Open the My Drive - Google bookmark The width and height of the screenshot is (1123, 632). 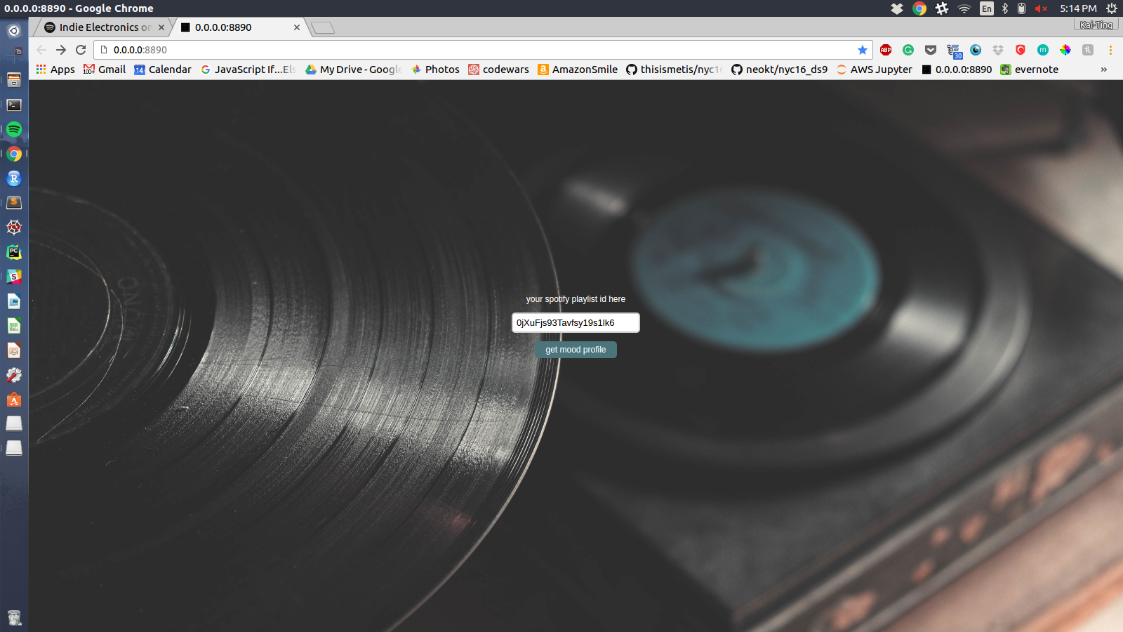tap(353, 70)
